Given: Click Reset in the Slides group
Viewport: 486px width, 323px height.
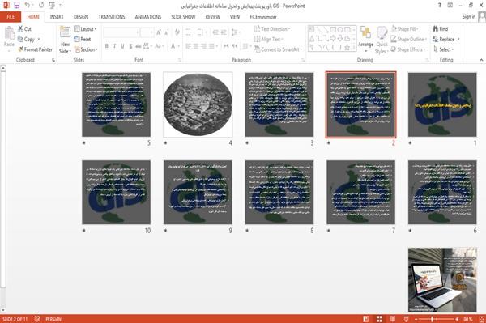Looking at the screenshot, I should point(83,39).
